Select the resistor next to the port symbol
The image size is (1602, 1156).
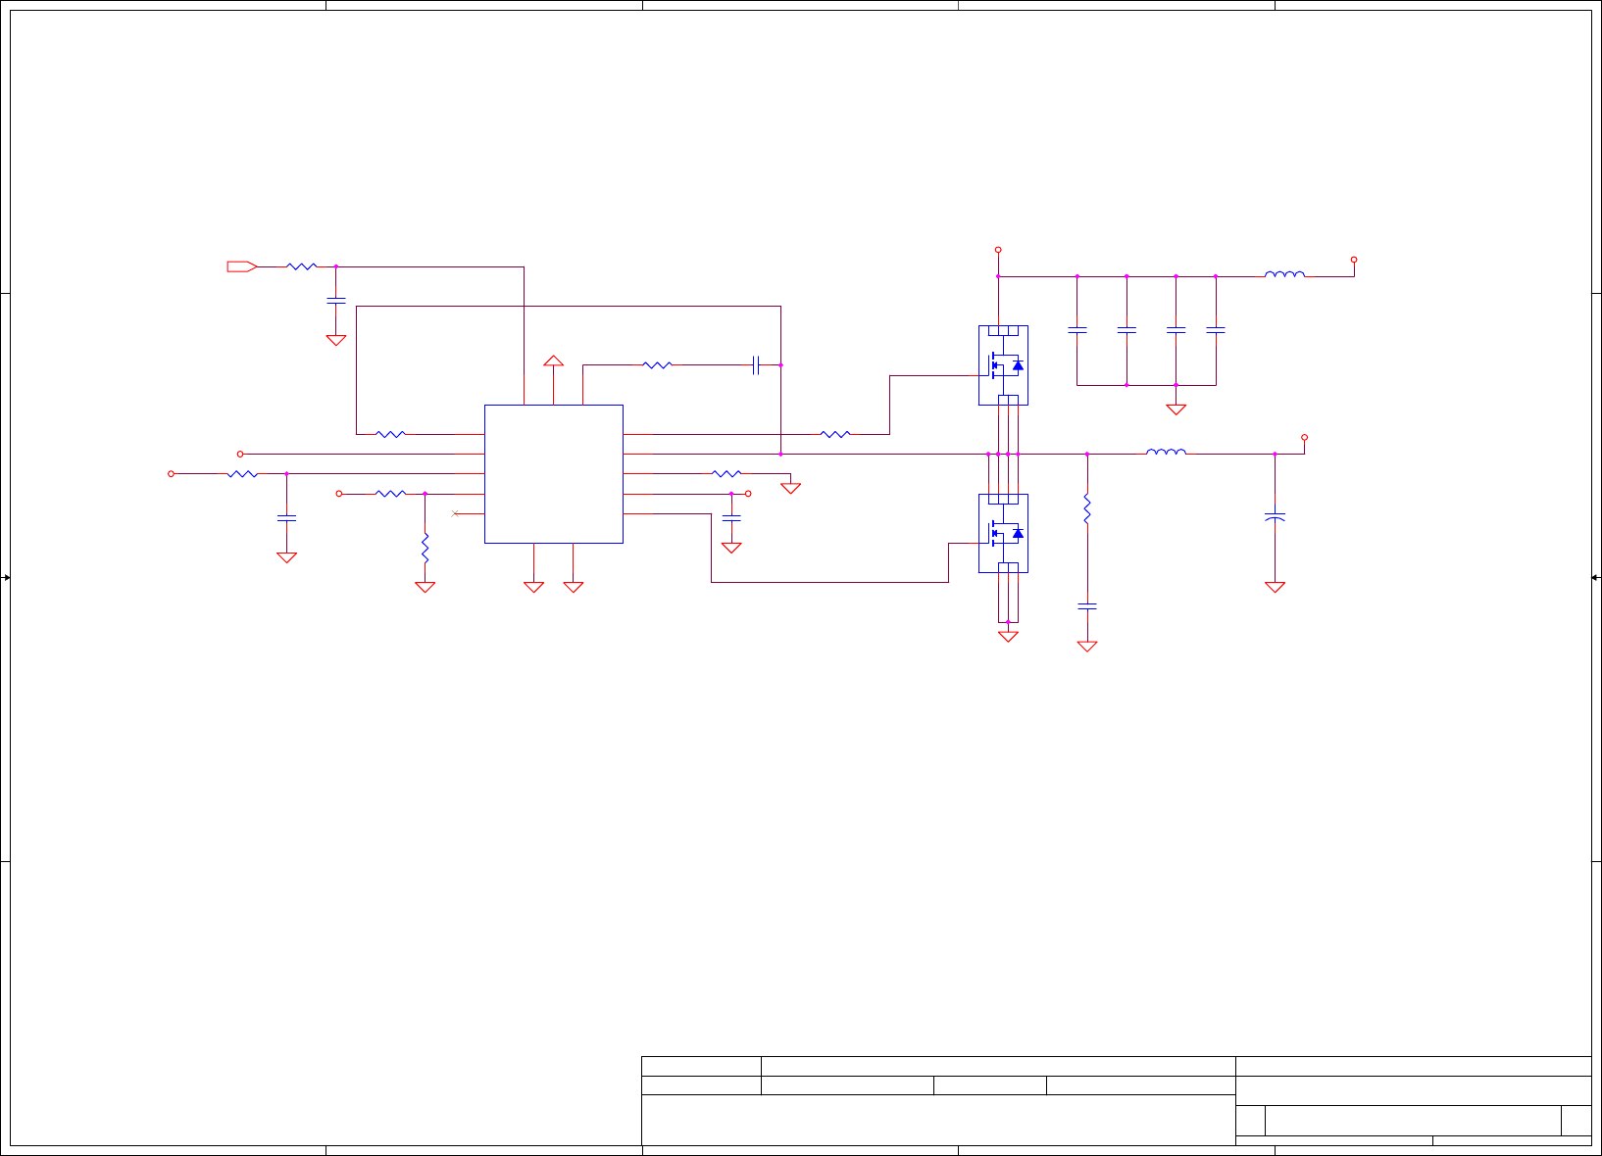(x=302, y=266)
